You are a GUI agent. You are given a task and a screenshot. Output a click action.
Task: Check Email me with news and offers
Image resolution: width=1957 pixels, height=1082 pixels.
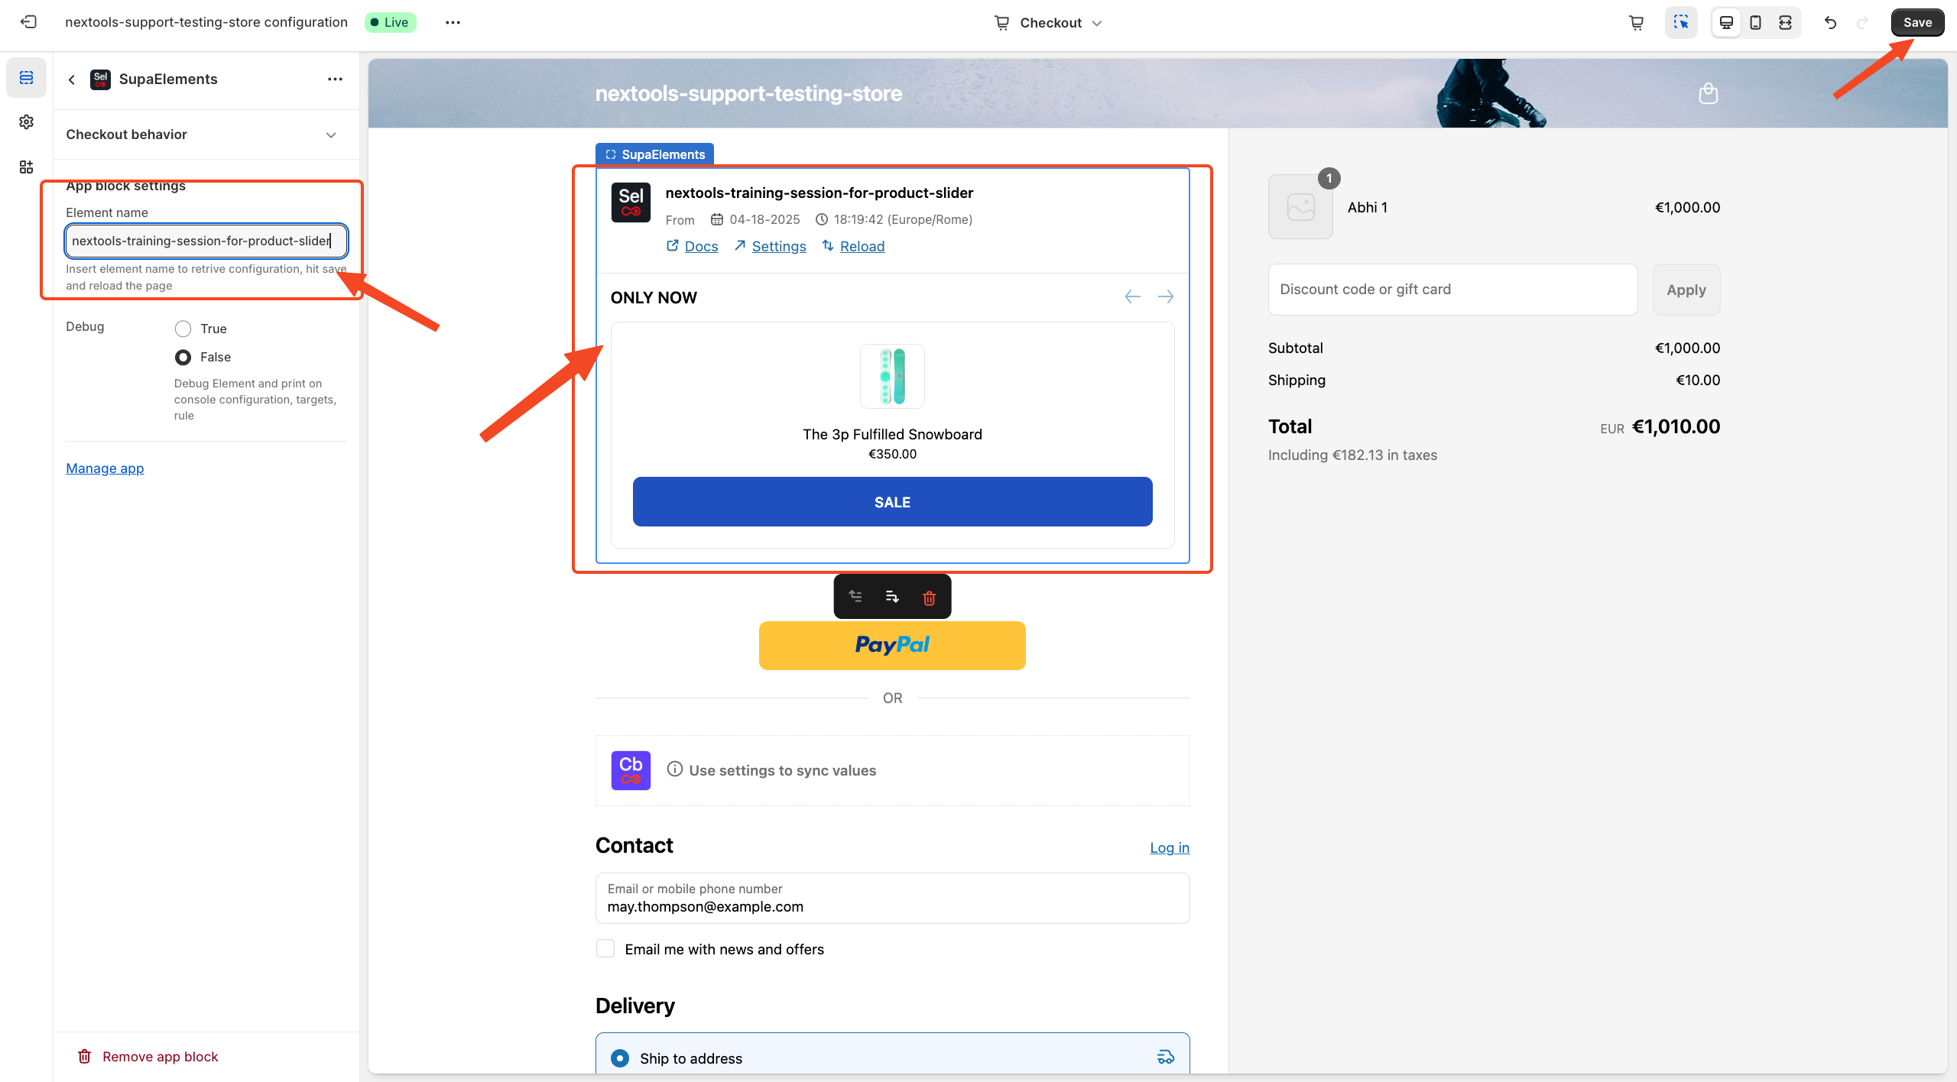(x=605, y=949)
